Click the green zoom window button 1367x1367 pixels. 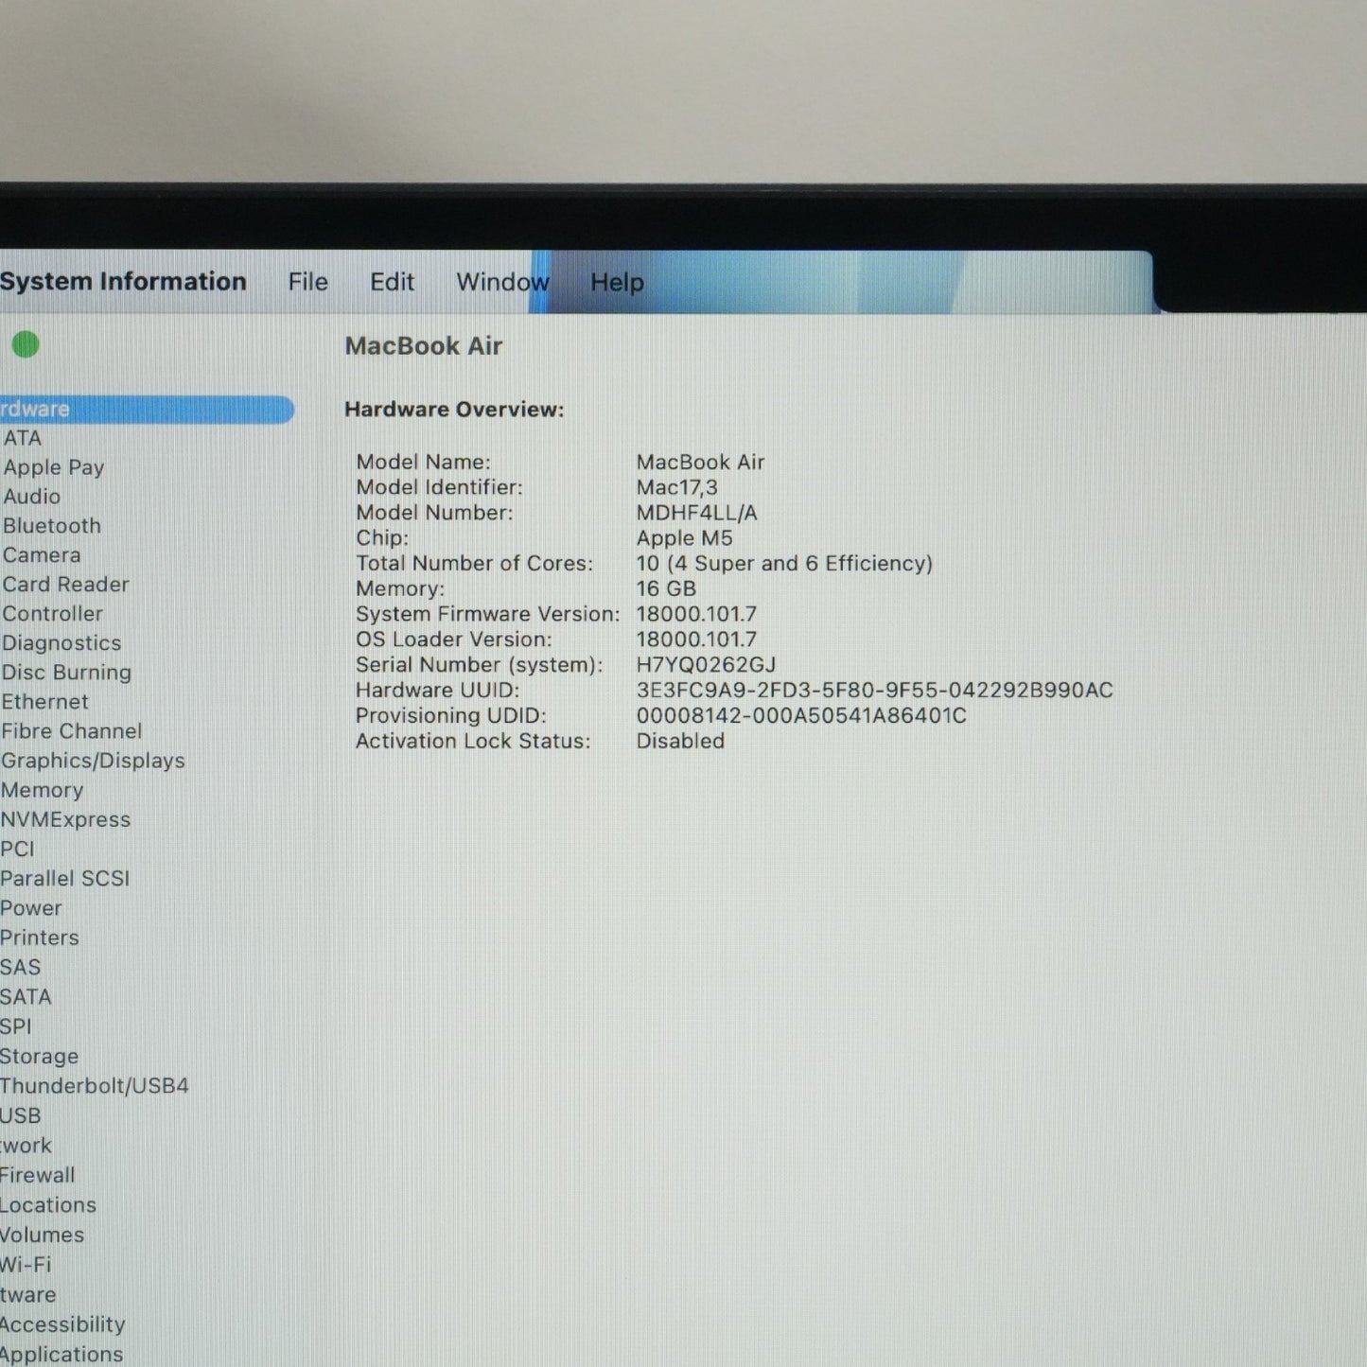click(26, 345)
